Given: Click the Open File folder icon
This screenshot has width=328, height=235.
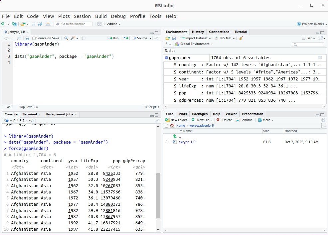Looking at the screenshot, I should [23, 24].
